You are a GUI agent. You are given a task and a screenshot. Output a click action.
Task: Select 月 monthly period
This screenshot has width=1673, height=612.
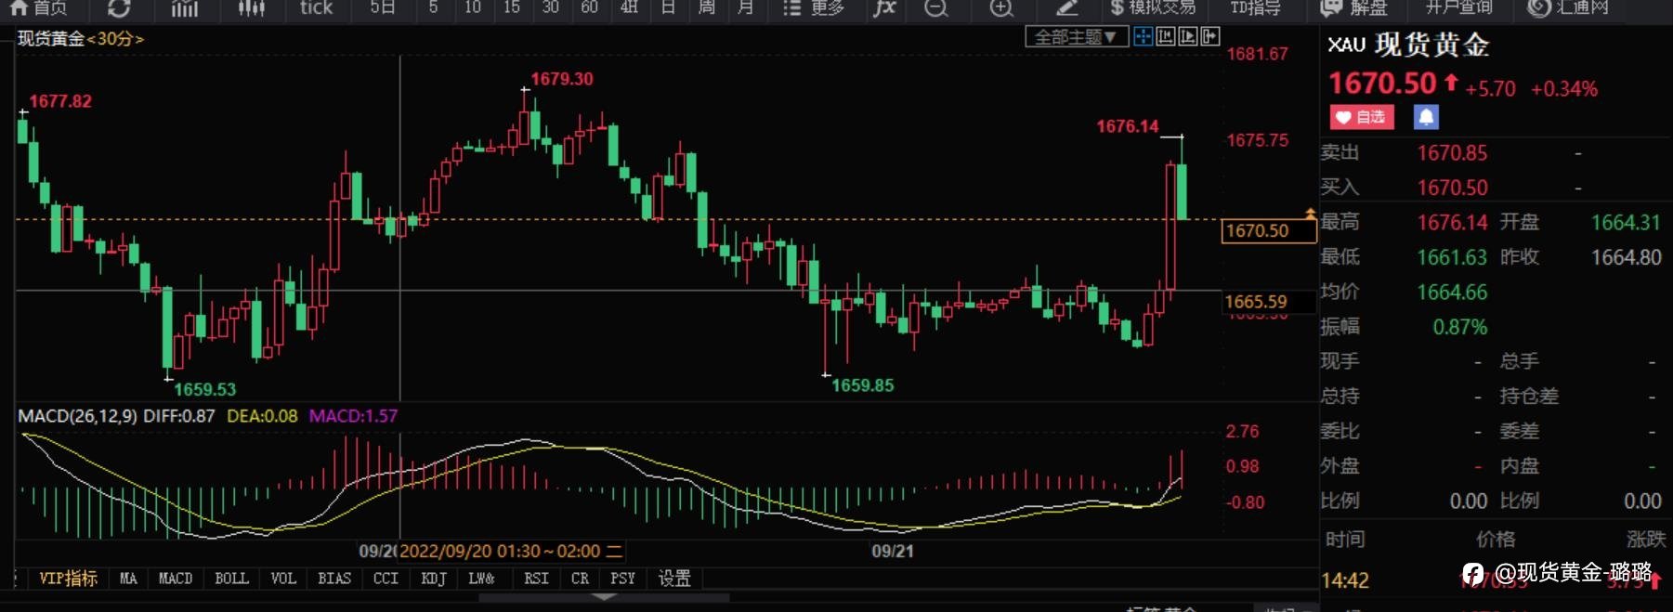pos(745,7)
